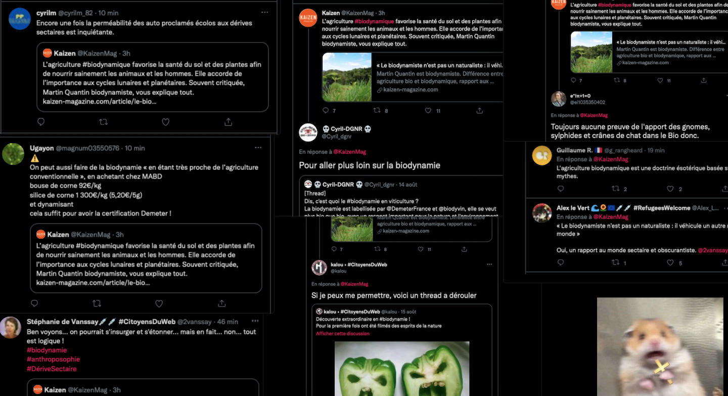Retweet Ugayon's tweet
The image size is (728, 396).
[x=97, y=303]
